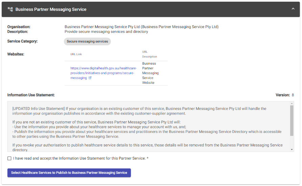Collapse the Business Partner Messaging Service panel
The image size is (302, 186).
tap(293, 9)
